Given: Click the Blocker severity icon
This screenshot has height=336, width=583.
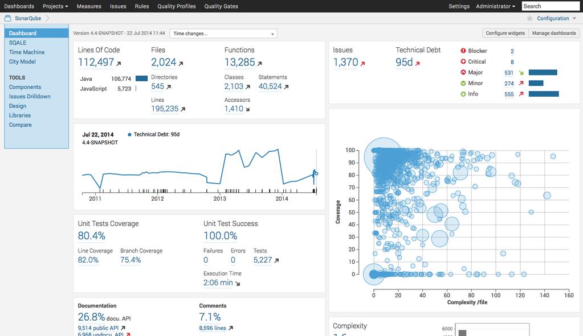Looking at the screenshot, I should point(463,51).
